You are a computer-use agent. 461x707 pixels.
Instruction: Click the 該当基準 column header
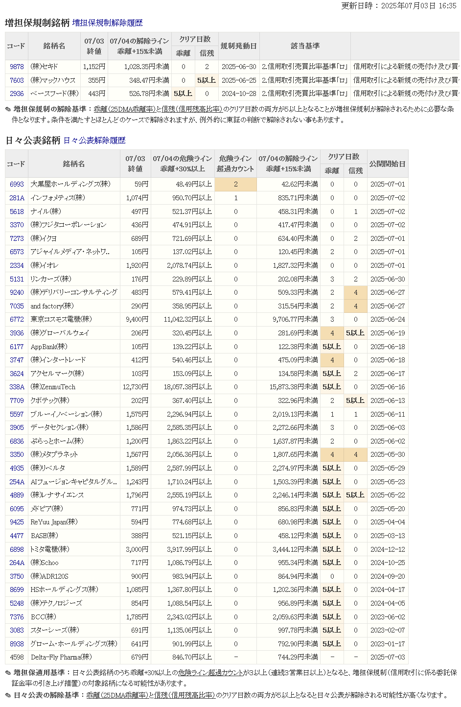tap(305, 46)
